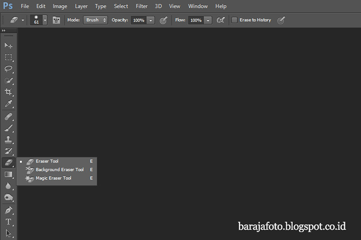The image size is (361, 240).
Task: Click the brush size 61 thumbnail
Action: click(x=37, y=20)
